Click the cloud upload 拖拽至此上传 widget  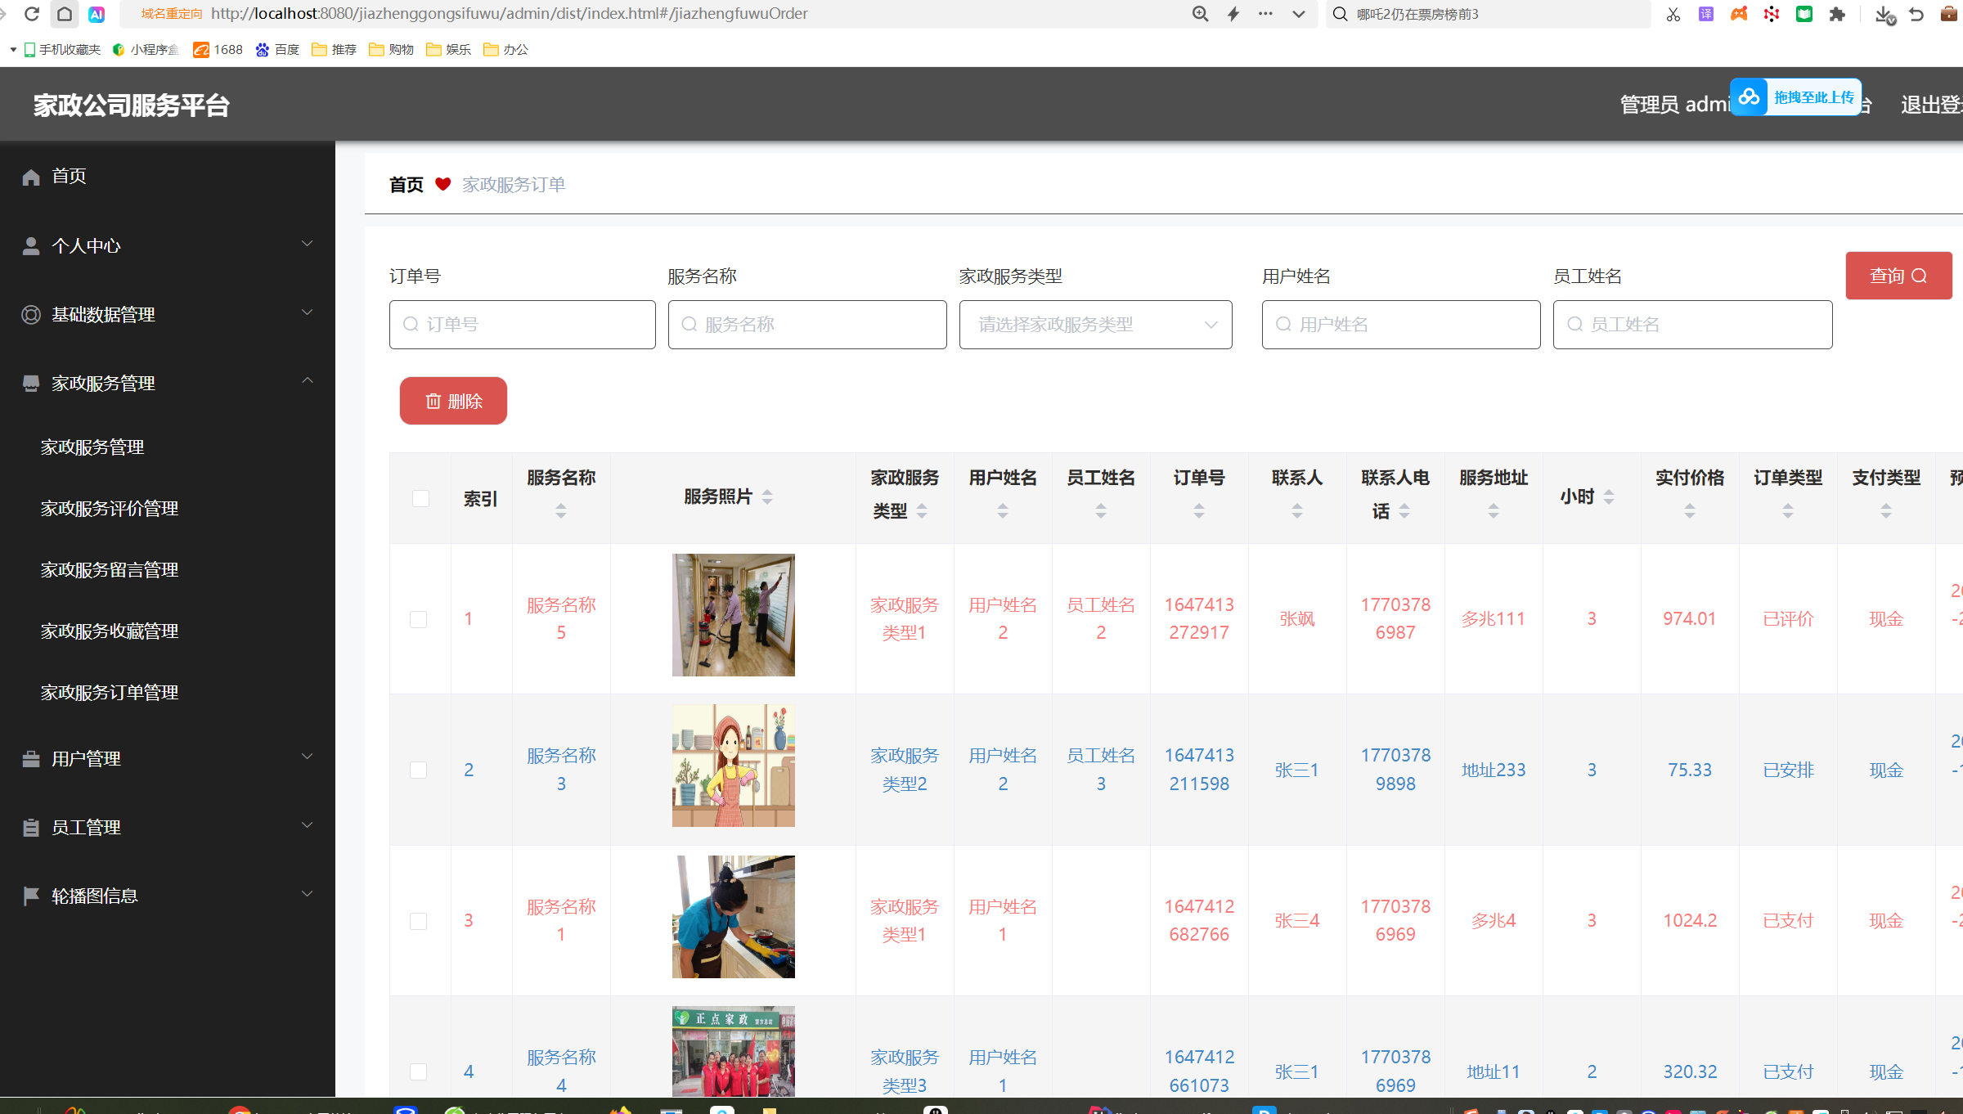click(1796, 97)
